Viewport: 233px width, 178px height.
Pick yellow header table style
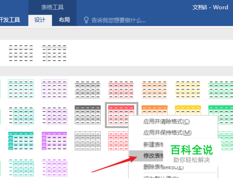point(188,110)
